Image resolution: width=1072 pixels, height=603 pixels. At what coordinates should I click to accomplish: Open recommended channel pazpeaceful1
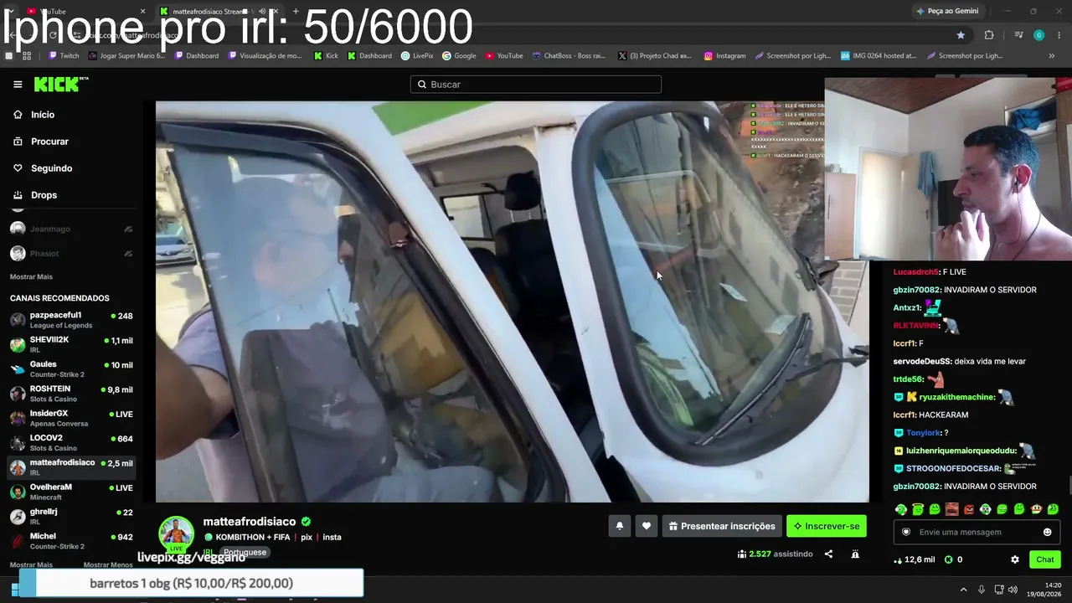click(x=70, y=320)
